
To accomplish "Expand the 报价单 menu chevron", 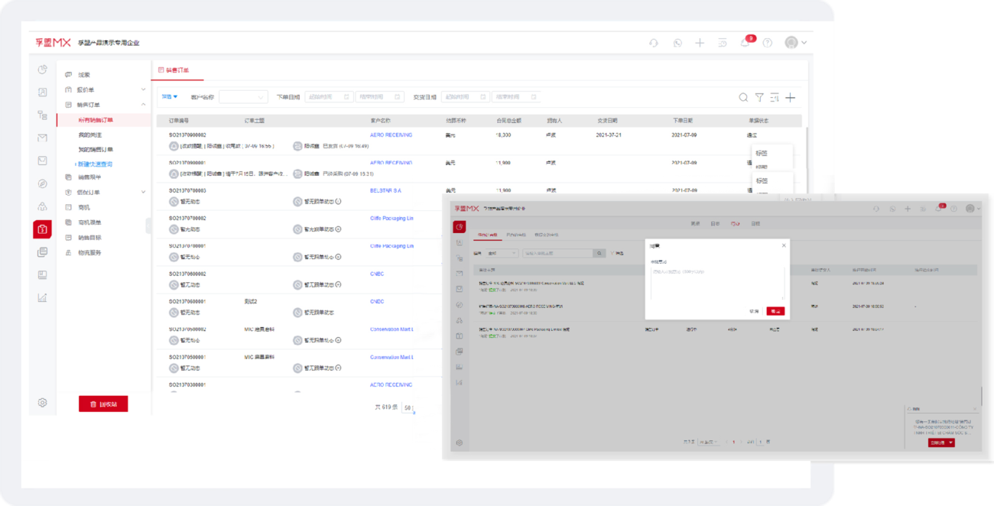I will (x=143, y=90).
